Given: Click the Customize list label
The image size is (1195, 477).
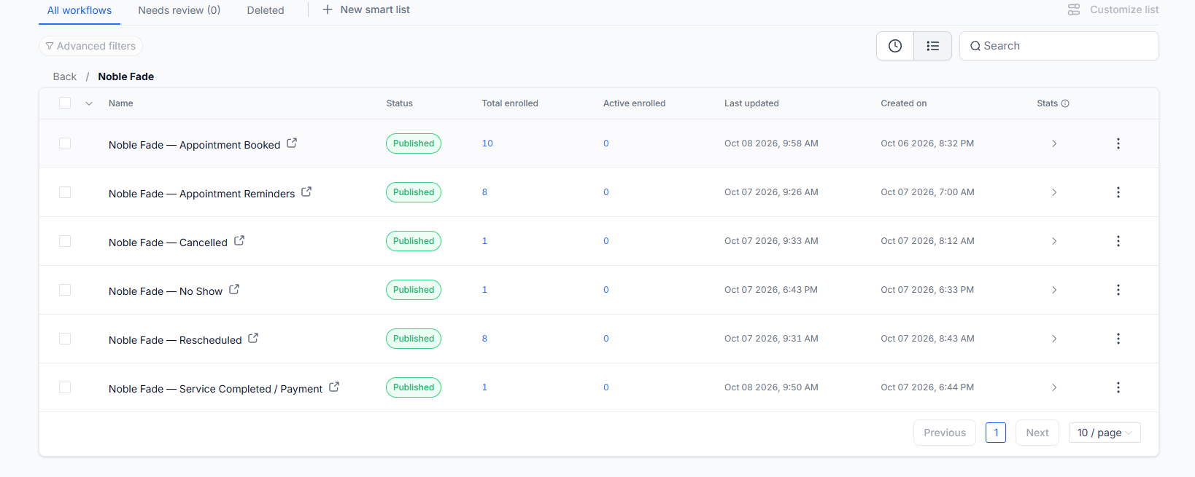Looking at the screenshot, I should [x=1124, y=9].
